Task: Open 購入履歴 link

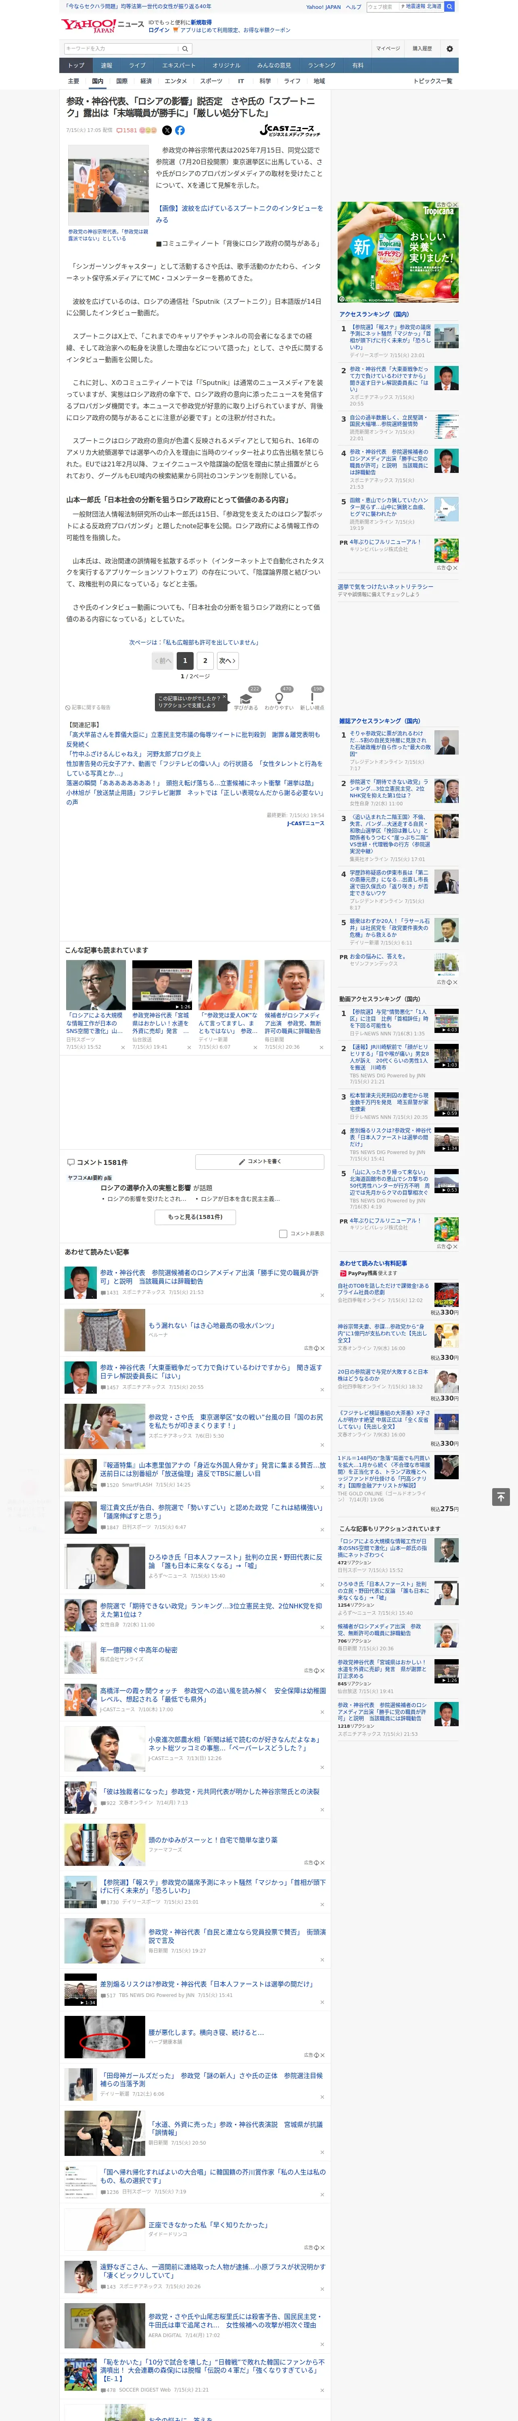Action: click(422, 49)
